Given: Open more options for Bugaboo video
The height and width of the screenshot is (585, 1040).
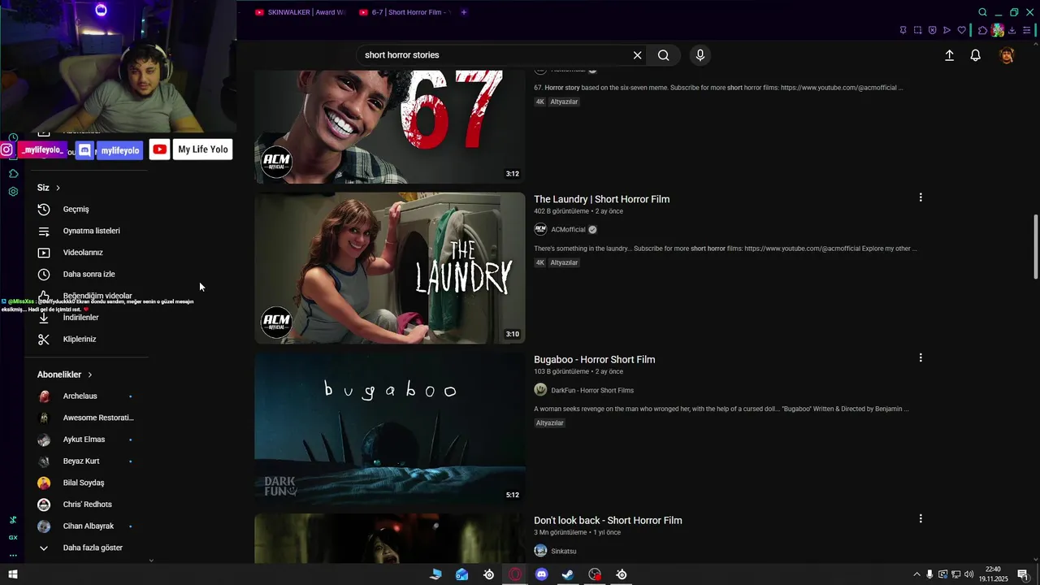Looking at the screenshot, I should click(921, 357).
